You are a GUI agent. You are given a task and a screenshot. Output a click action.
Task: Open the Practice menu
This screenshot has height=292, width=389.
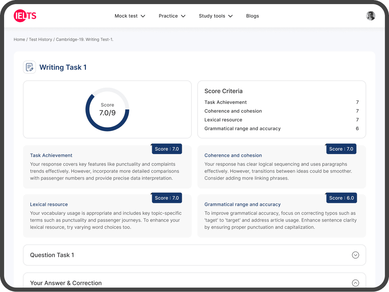tap(172, 16)
